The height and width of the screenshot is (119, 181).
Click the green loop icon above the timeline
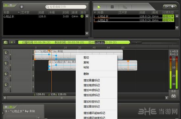(x=5, y=42)
